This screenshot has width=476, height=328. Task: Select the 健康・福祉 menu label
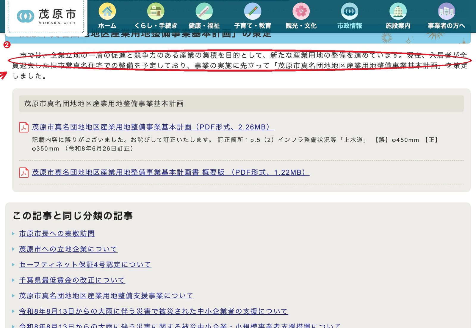coord(204,26)
